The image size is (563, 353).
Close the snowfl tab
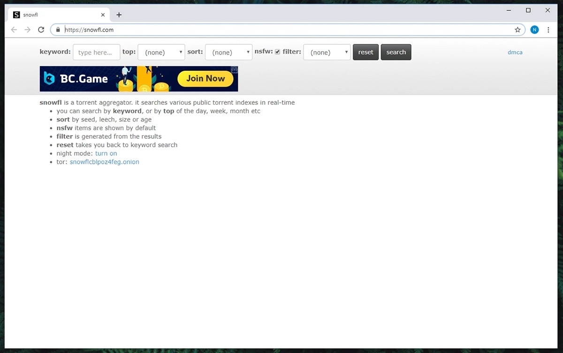[103, 15]
